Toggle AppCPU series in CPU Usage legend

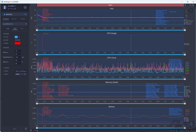click(187, 43)
